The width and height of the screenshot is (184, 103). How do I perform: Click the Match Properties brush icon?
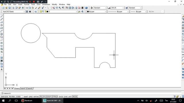pos(39,8)
